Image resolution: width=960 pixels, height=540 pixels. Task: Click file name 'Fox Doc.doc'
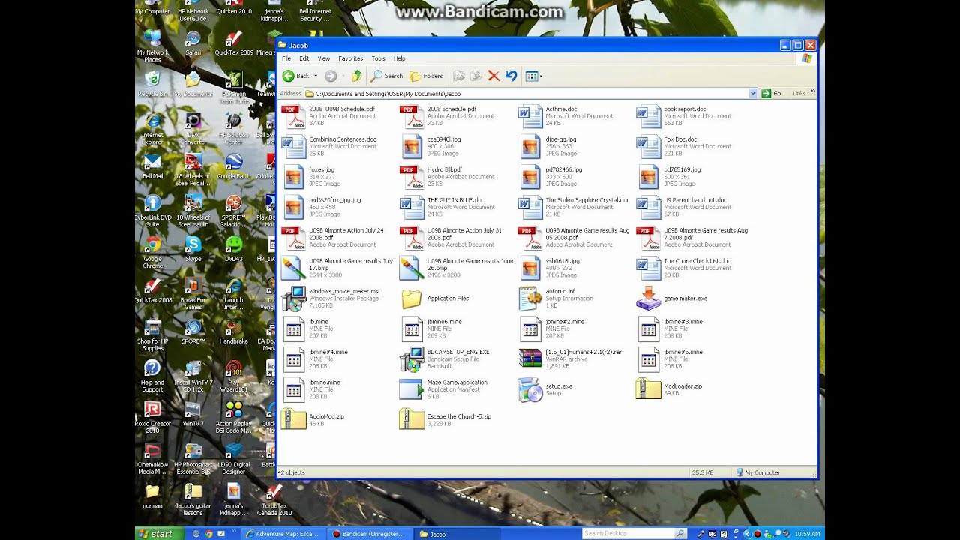click(680, 139)
